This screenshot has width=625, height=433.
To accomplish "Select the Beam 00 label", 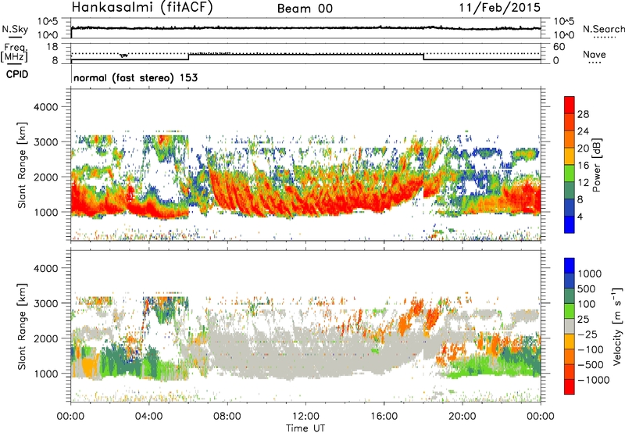I will [x=305, y=9].
